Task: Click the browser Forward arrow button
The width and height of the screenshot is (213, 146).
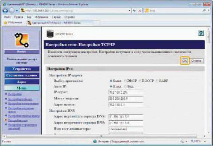Action: coord(12,10)
